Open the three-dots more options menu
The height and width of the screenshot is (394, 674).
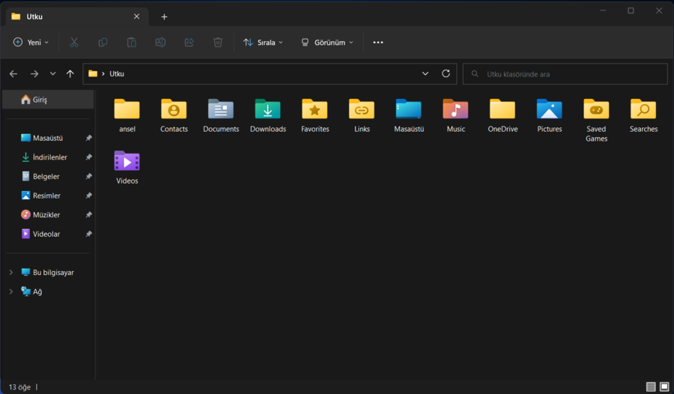pyautogui.click(x=378, y=43)
